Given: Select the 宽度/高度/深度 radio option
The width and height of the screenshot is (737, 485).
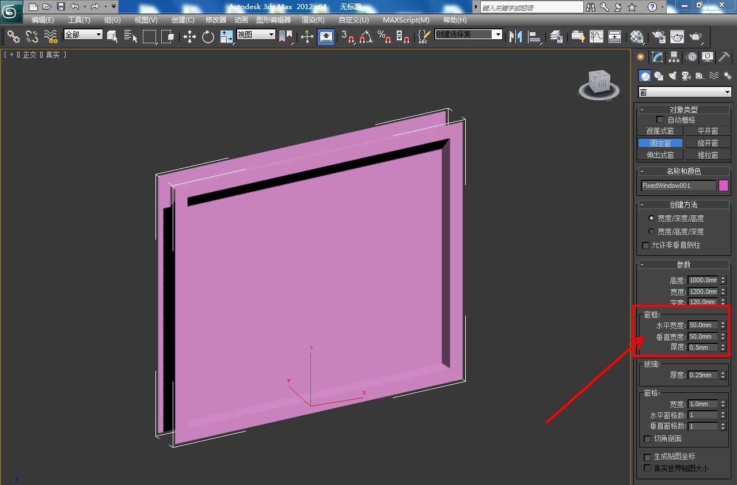Looking at the screenshot, I should click(x=651, y=231).
